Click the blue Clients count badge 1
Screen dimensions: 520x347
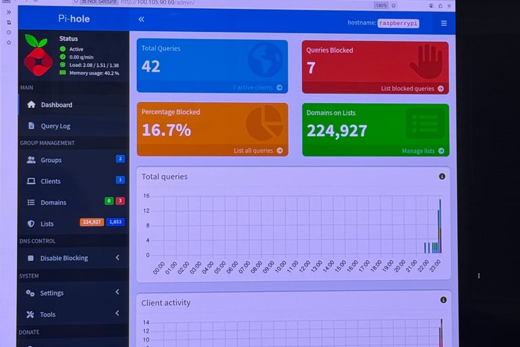tap(120, 180)
